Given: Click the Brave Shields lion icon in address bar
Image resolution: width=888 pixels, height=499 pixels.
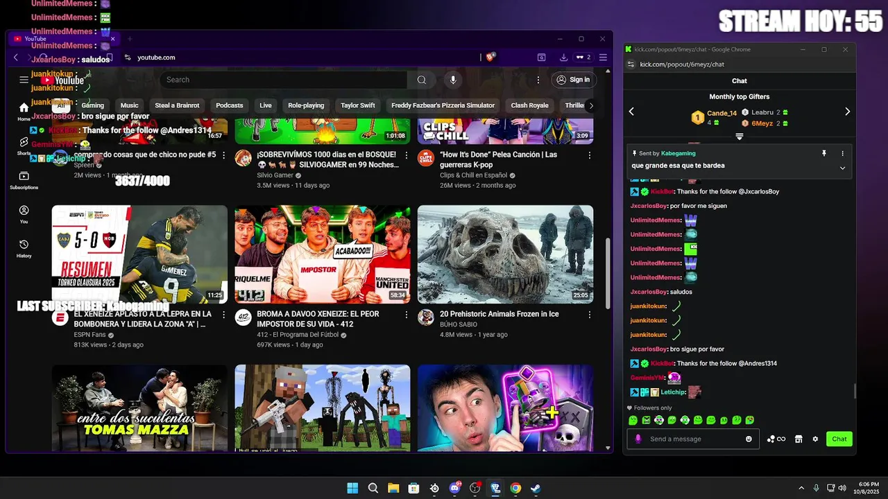Looking at the screenshot, I should [490, 58].
